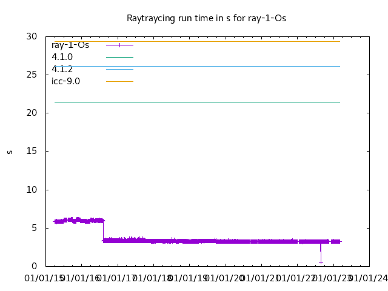
Task: Select the orange icc-9.0 legend line sample
Action: (119, 81)
